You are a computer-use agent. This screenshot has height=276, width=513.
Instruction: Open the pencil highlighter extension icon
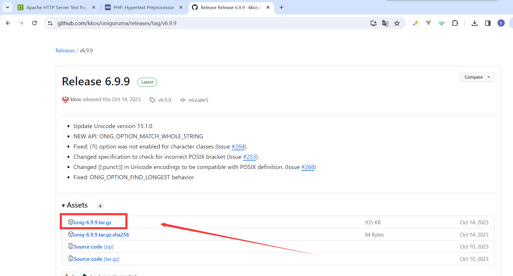415,23
